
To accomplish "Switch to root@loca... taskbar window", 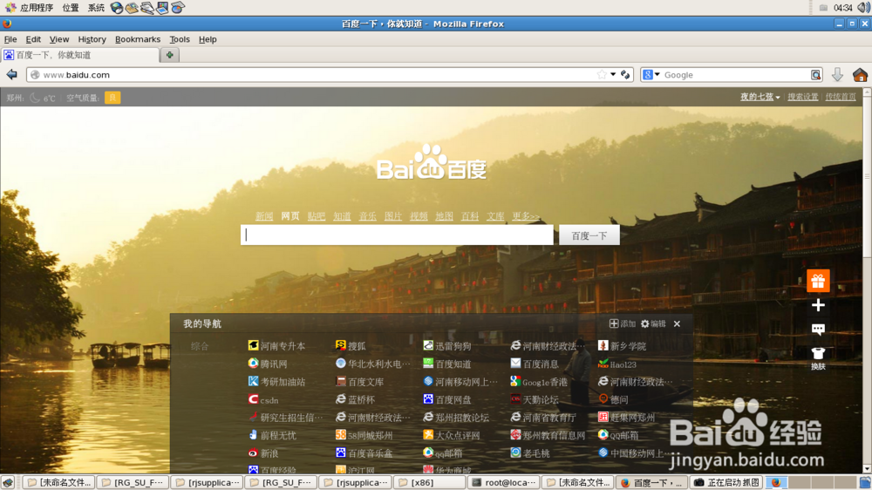I will (x=504, y=482).
